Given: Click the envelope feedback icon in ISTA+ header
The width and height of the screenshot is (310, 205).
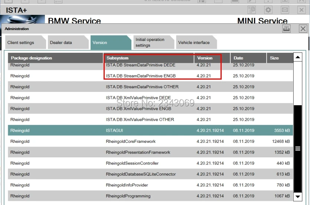Looking at the screenshot, I should [285, 10].
